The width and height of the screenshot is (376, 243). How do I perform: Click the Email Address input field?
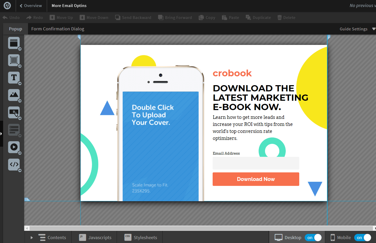256,163
